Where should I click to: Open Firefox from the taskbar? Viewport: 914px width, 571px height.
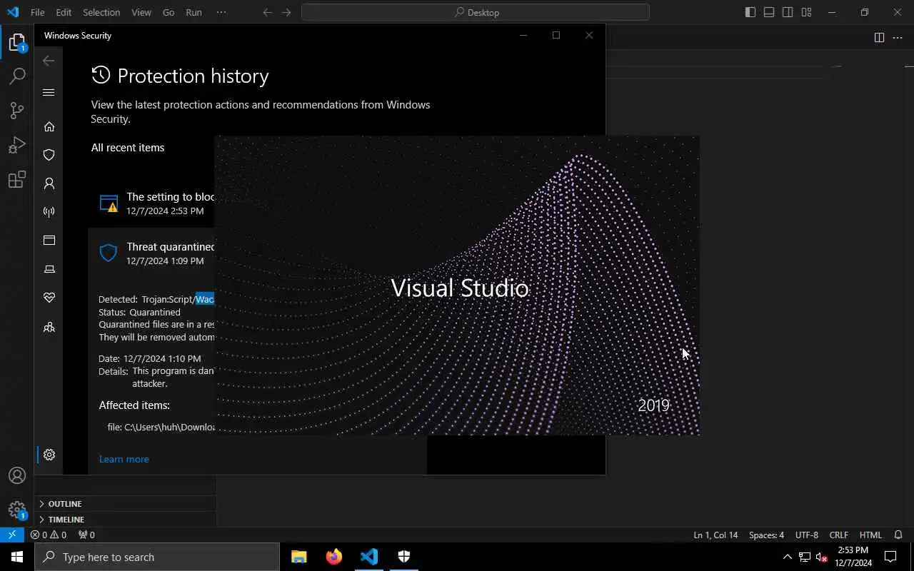pyautogui.click(x=334, y=557)
